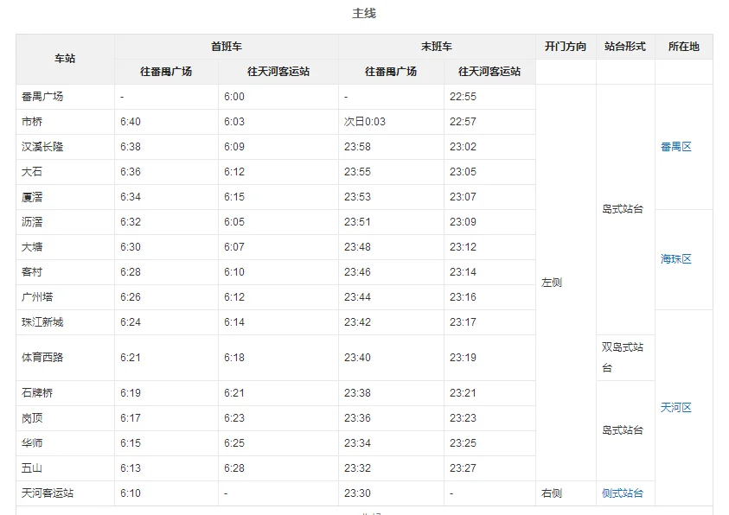Click the 左侧 door direction cell

coord(553,283)
